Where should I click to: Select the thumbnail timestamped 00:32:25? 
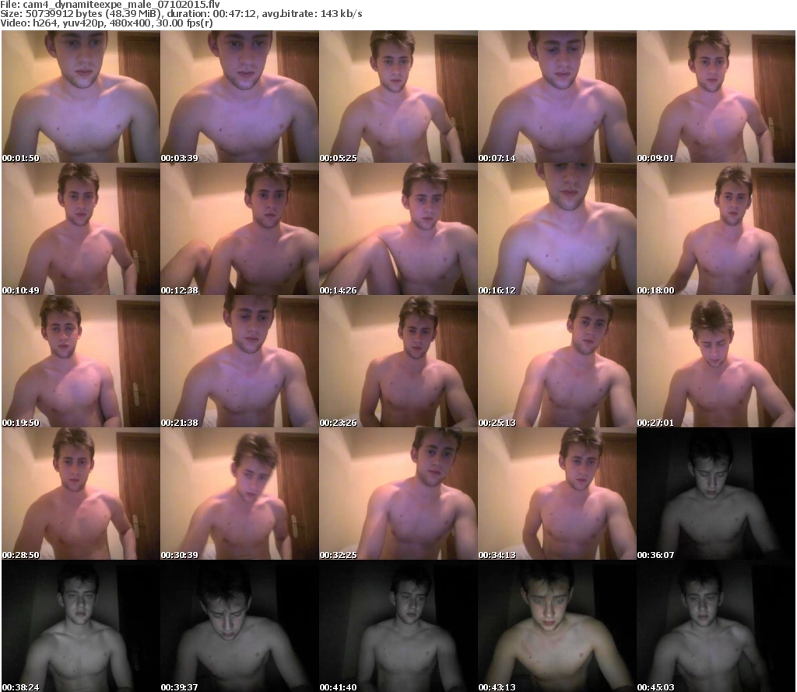pyautogui.click(x=398, y=494)
